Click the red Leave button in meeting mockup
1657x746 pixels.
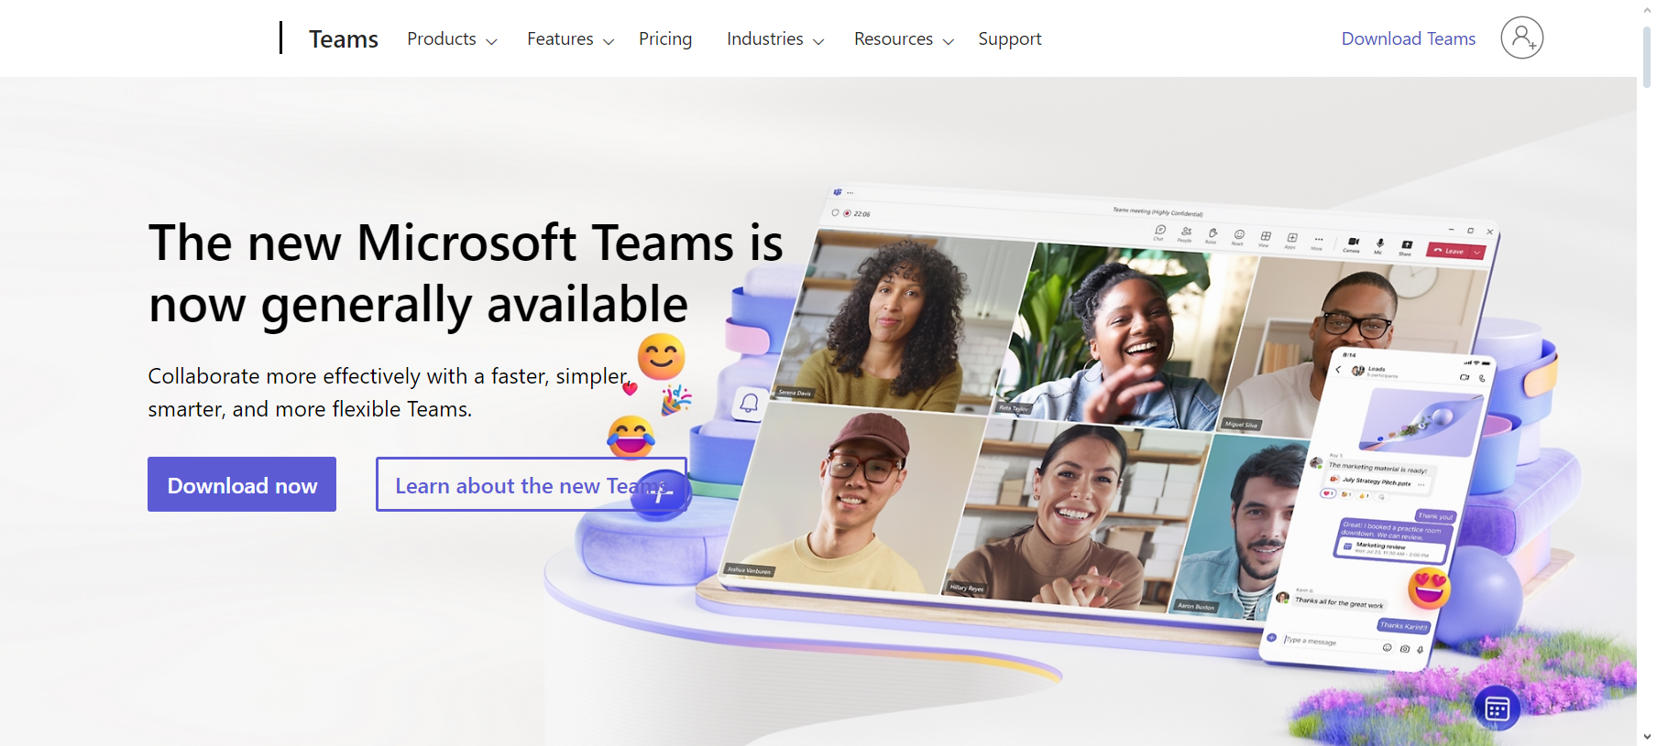[x=1456, y=251]
